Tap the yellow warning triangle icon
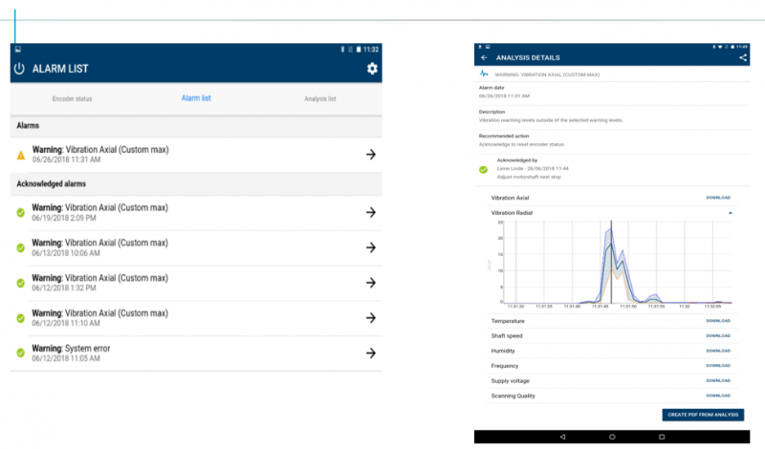Screen dimensions: 765x449 [21, 155]
